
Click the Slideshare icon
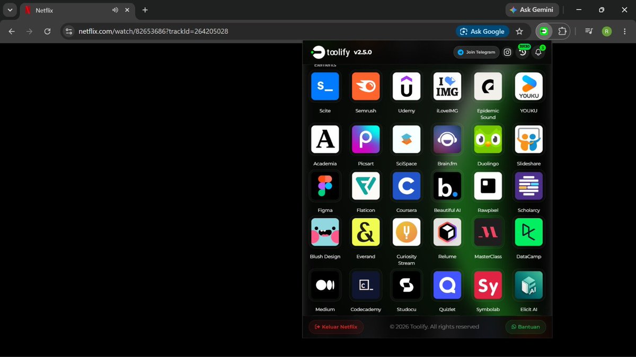click(x=529, y=139)
